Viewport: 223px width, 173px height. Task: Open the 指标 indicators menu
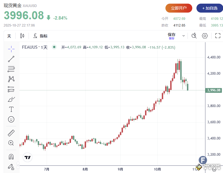point(41,36)
